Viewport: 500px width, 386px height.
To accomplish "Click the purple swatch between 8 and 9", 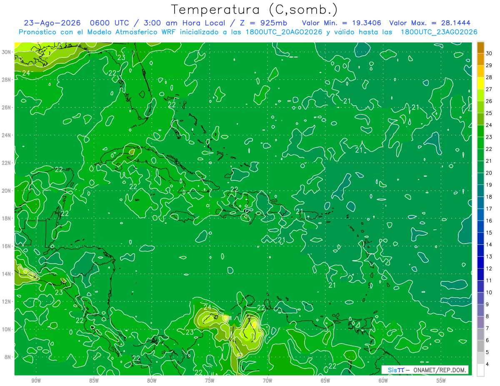I will pyautogui.click(x=480, y=310).
